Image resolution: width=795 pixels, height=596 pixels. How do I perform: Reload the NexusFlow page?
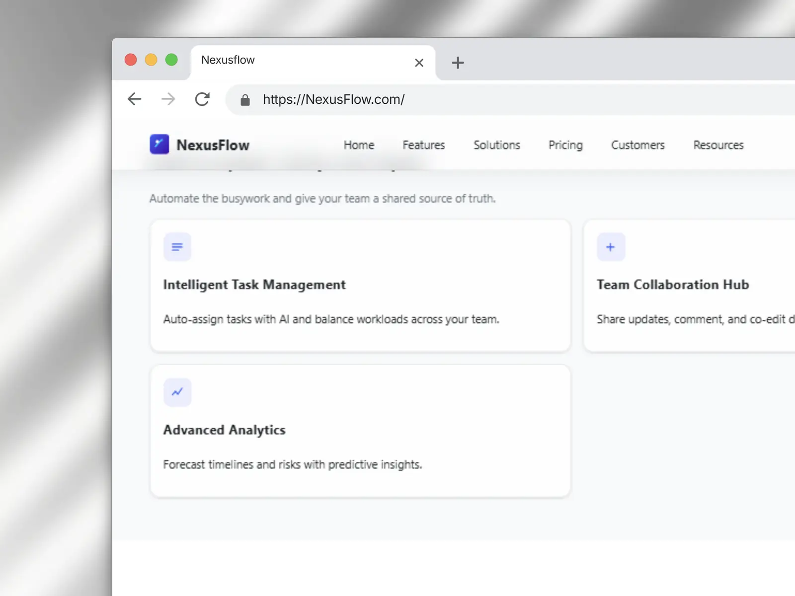pos(202,99)
